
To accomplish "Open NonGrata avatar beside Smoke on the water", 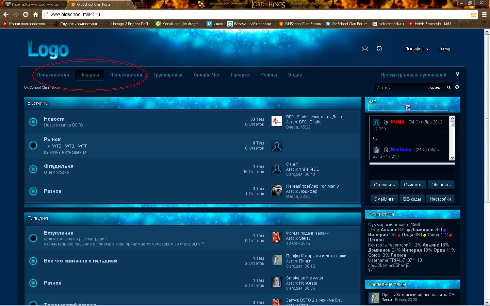I will click(277, 282).
